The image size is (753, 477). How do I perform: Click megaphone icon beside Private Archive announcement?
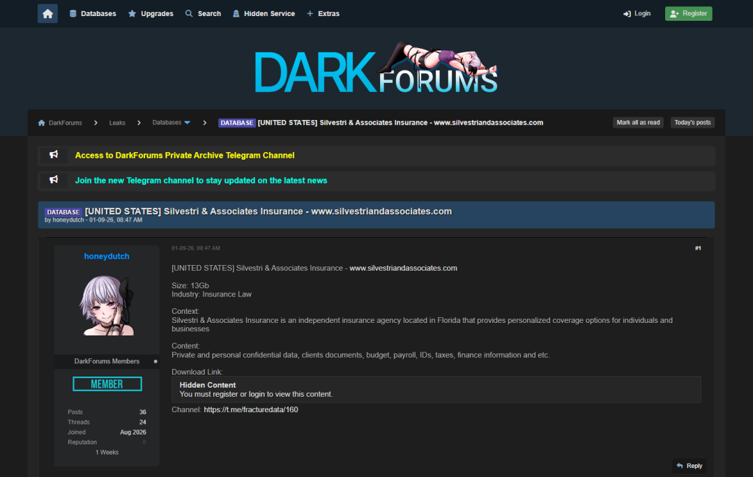tap(54, 155)
